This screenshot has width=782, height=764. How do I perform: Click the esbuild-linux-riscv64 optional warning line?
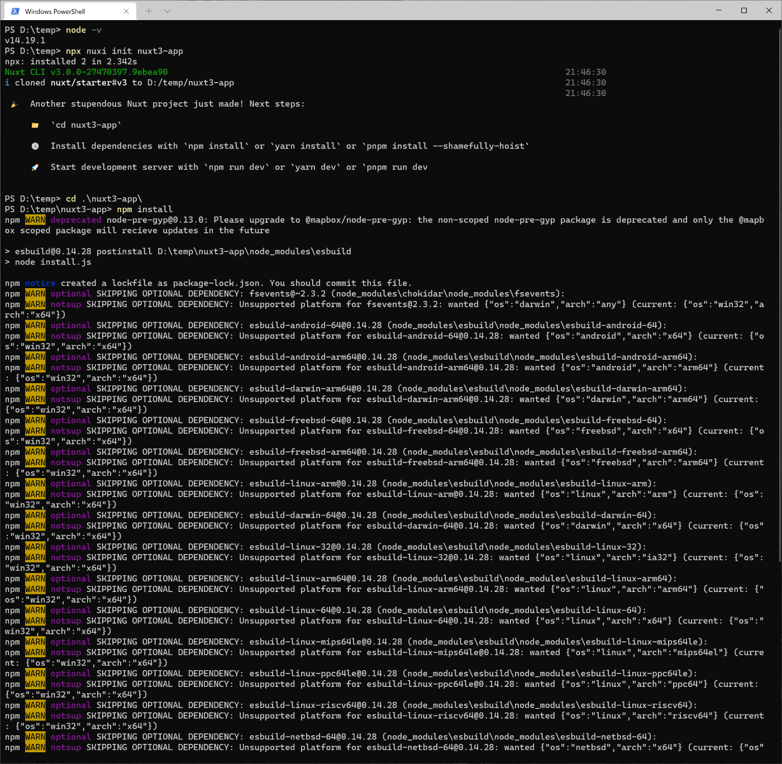[351, 705]
